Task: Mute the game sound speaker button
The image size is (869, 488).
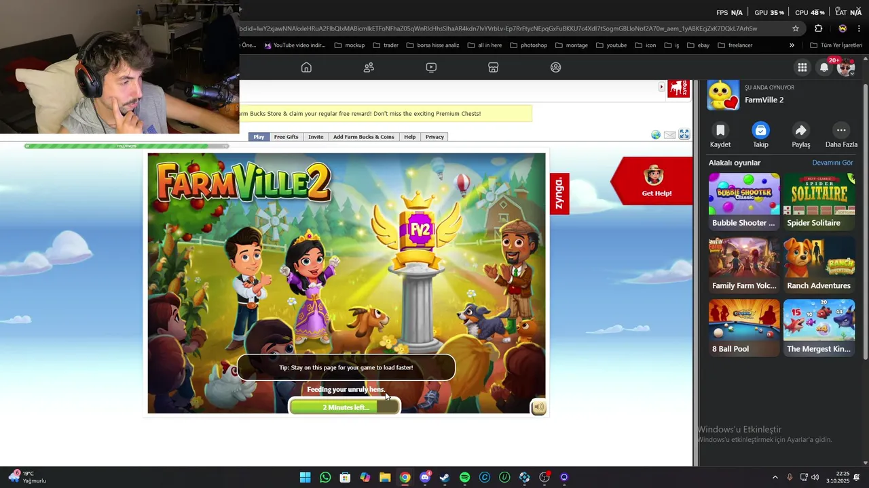Action: click(x=538, y=407)
